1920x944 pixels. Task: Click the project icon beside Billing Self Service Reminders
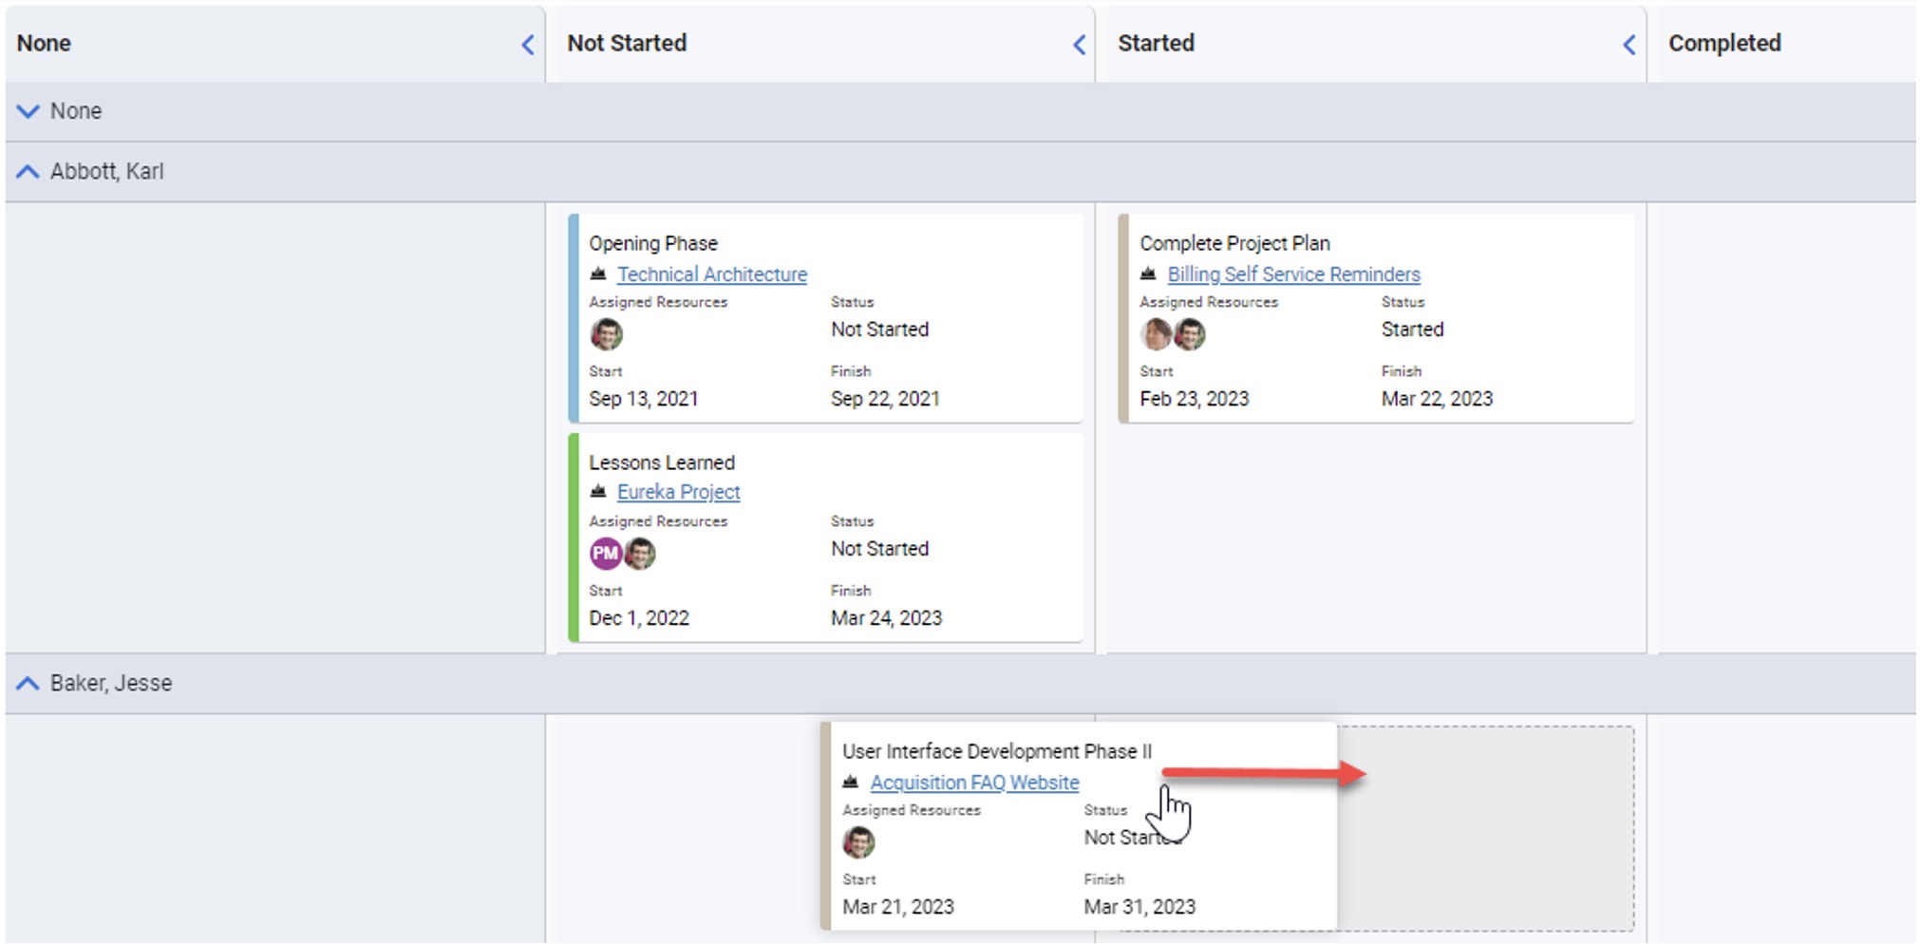pyautogui.click(x=1148, y=274)
